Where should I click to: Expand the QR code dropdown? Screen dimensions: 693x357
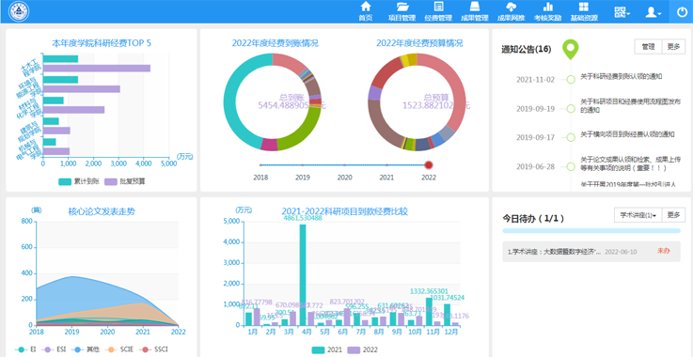(x=622, y=12)
